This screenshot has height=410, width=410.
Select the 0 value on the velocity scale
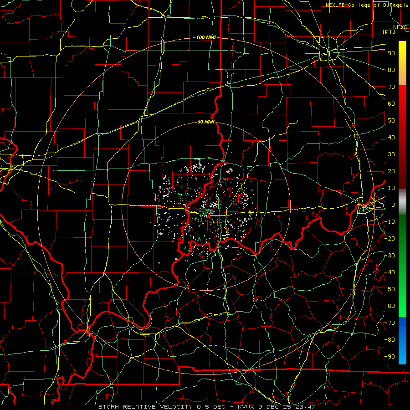point(393,205)
